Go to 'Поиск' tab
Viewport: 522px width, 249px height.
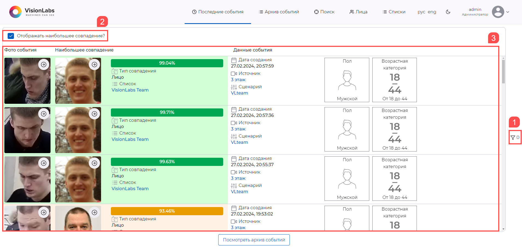[x=324, y=12]
